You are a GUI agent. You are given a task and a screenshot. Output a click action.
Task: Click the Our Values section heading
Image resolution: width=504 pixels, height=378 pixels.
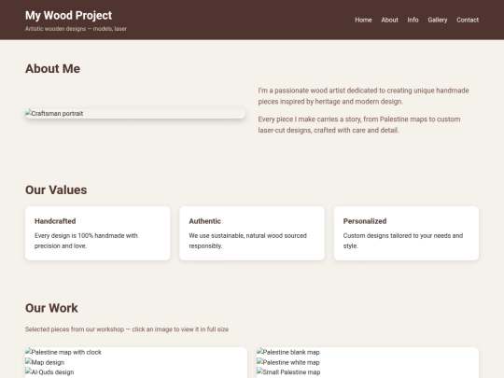[56, 190]
